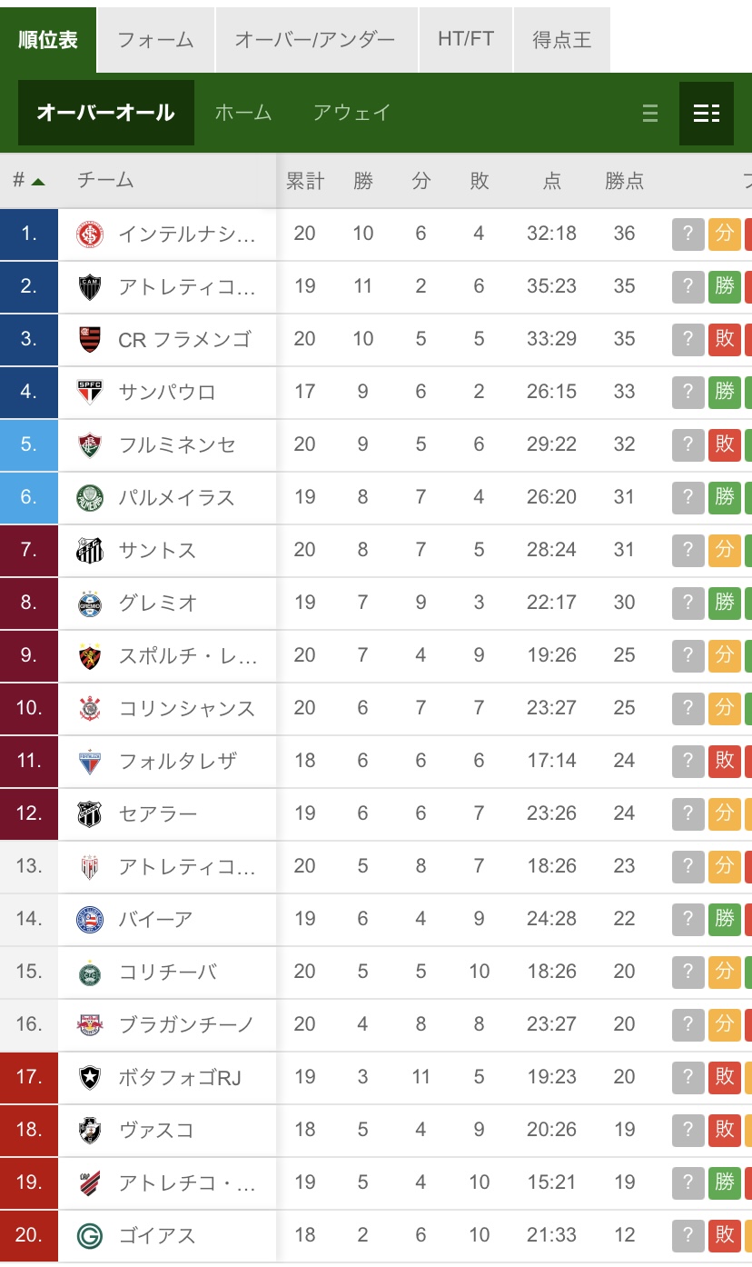Sort standings by 勝点 column header

coord(624,181)
